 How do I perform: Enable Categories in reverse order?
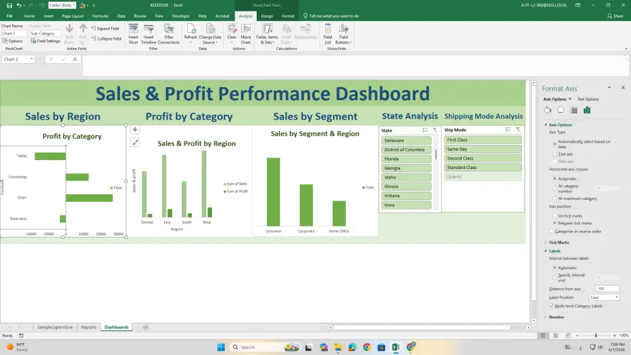tap(551, 231)
